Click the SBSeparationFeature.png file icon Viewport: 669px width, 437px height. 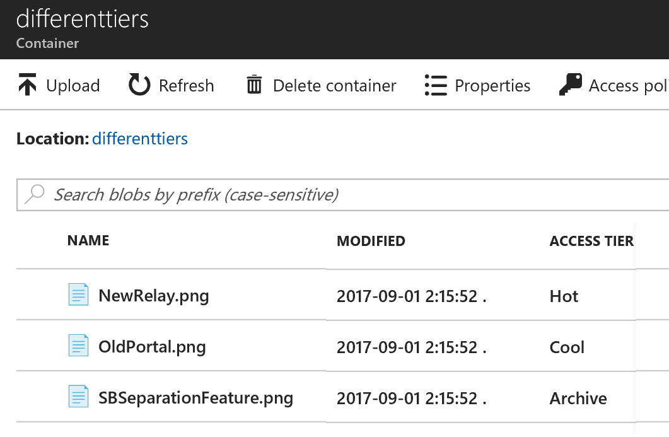click(78, 397)
